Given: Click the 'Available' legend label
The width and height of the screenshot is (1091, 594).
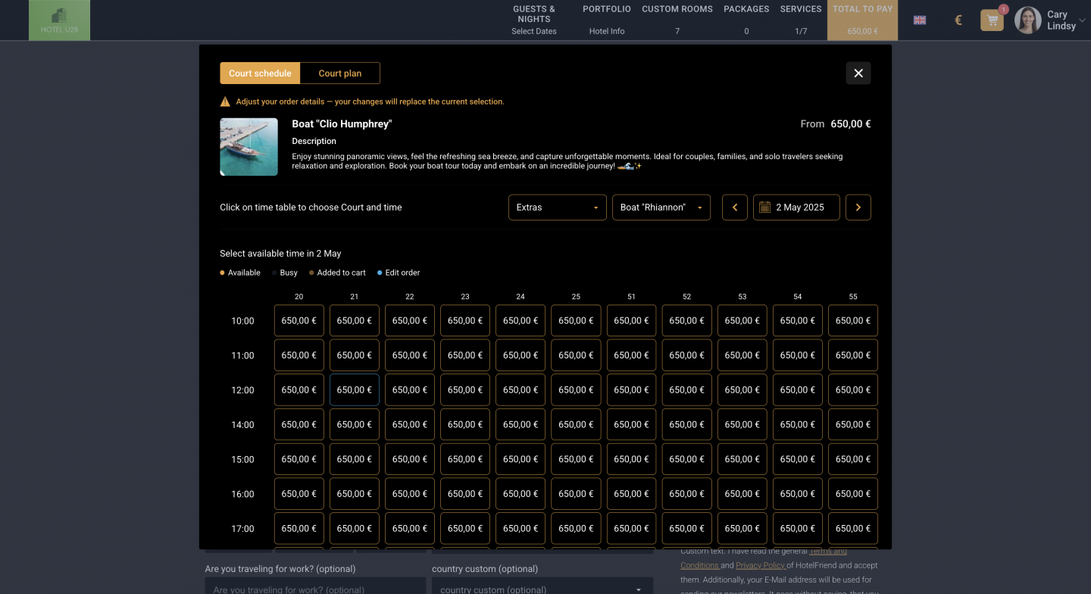Looking at the screenshot, I should point(244,273).
